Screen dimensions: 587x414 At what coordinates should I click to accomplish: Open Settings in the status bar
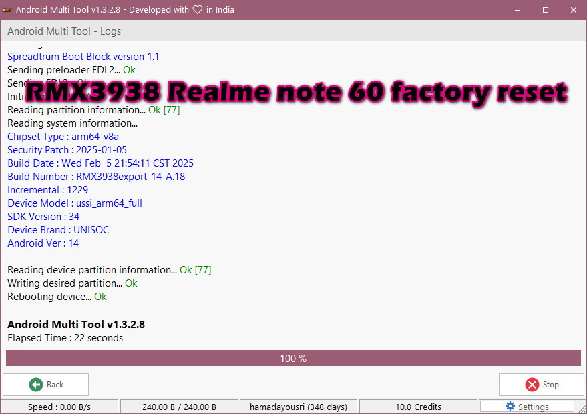click(527, 407)
